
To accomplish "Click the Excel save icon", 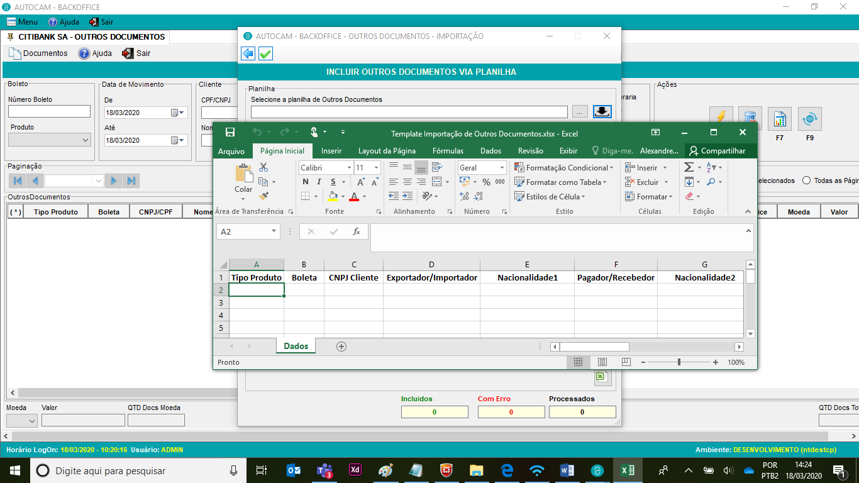I will point(230,132).
